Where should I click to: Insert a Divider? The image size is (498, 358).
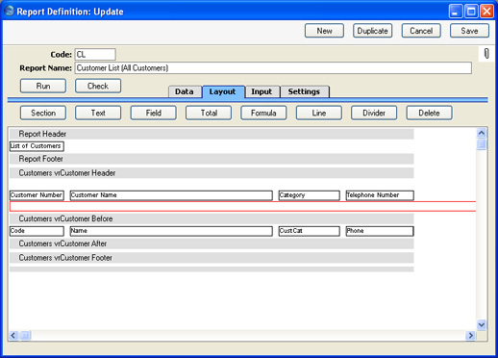pyautogui.click(x=374, y=113)
